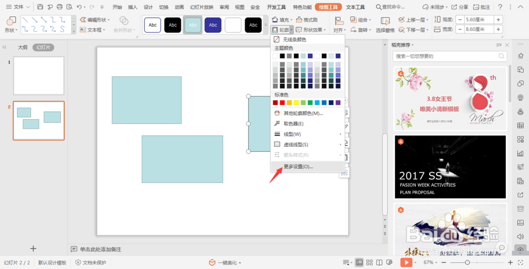Viewport: 529px width, 269px height.
Task: Click zoom-in plus in status bar
Action: click(510, 263)
